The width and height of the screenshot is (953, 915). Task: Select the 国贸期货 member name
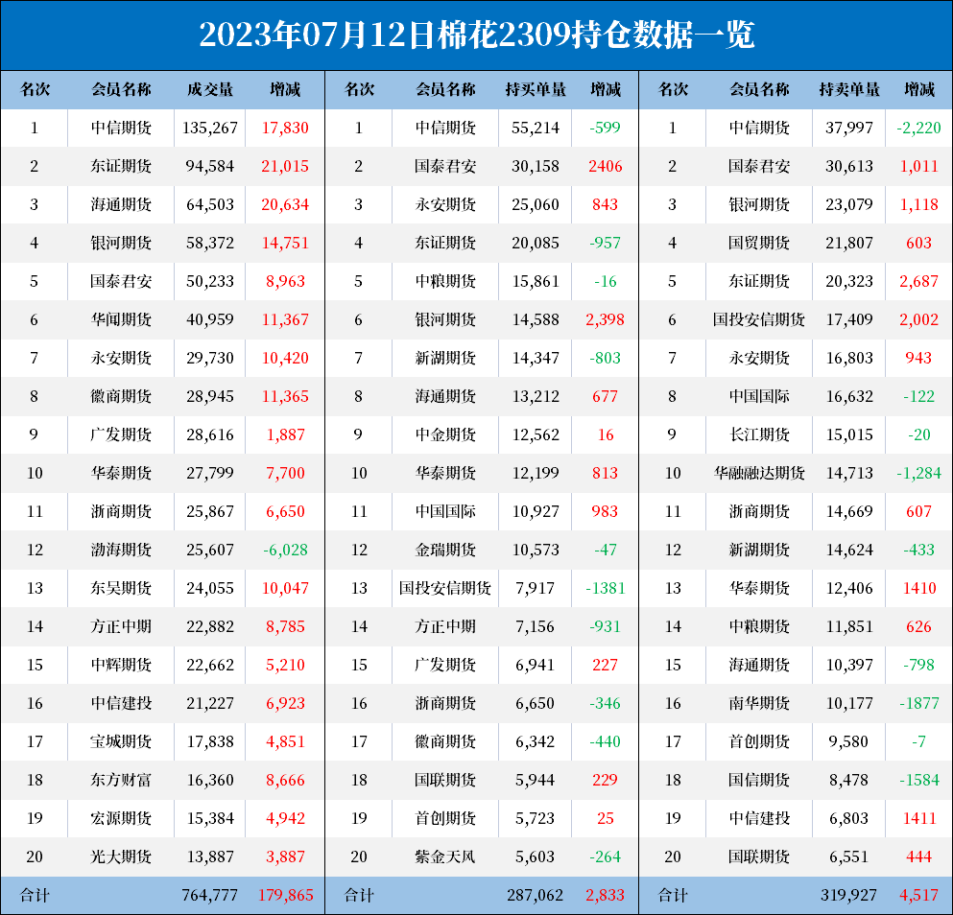[759, 243]
